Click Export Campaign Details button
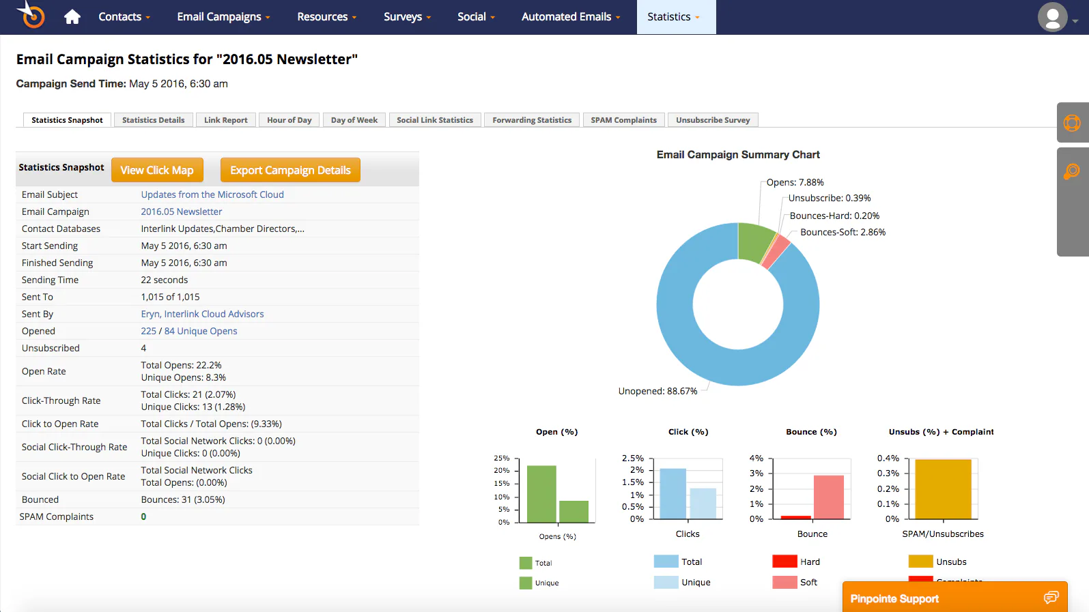This screenshot has height=612, width=1089. 290,170
